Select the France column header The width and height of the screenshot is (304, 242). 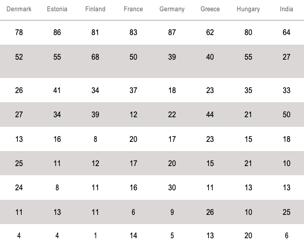coord(133,9)
